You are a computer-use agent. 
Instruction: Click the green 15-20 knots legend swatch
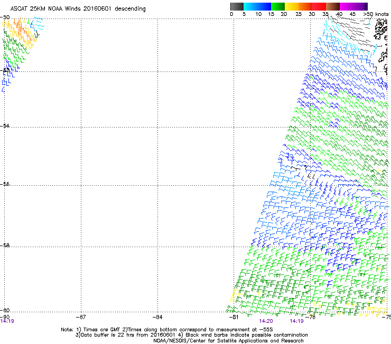[x=278, y=6]
